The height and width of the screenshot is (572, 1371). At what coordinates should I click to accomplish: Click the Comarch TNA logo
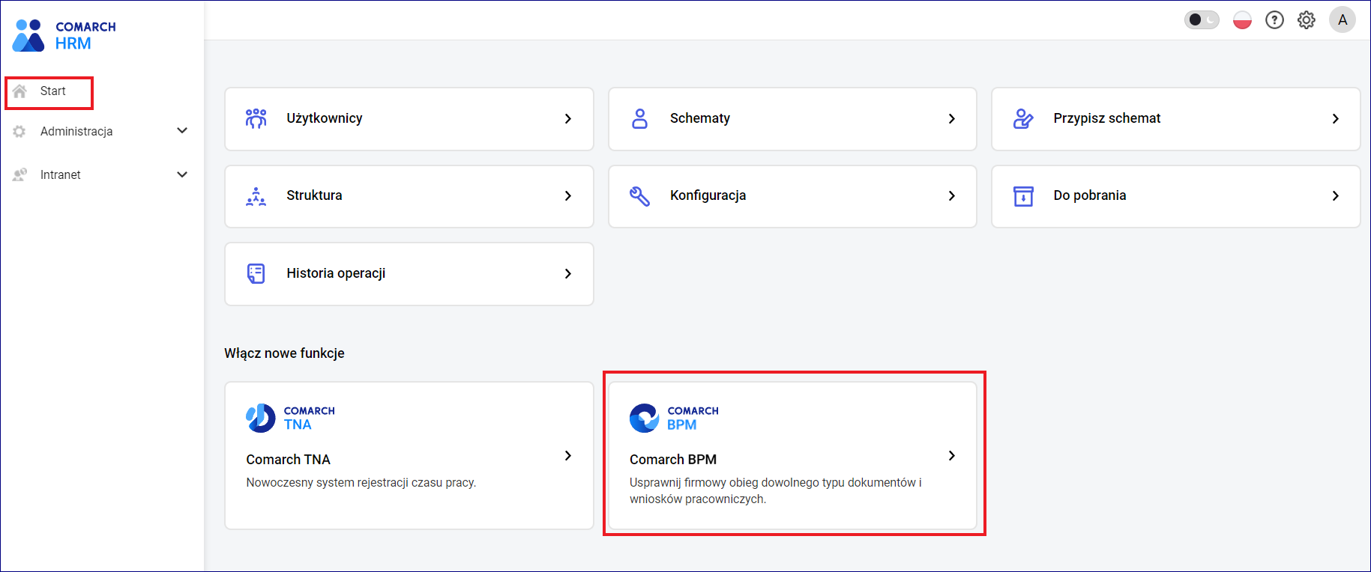tap(290, 418)
